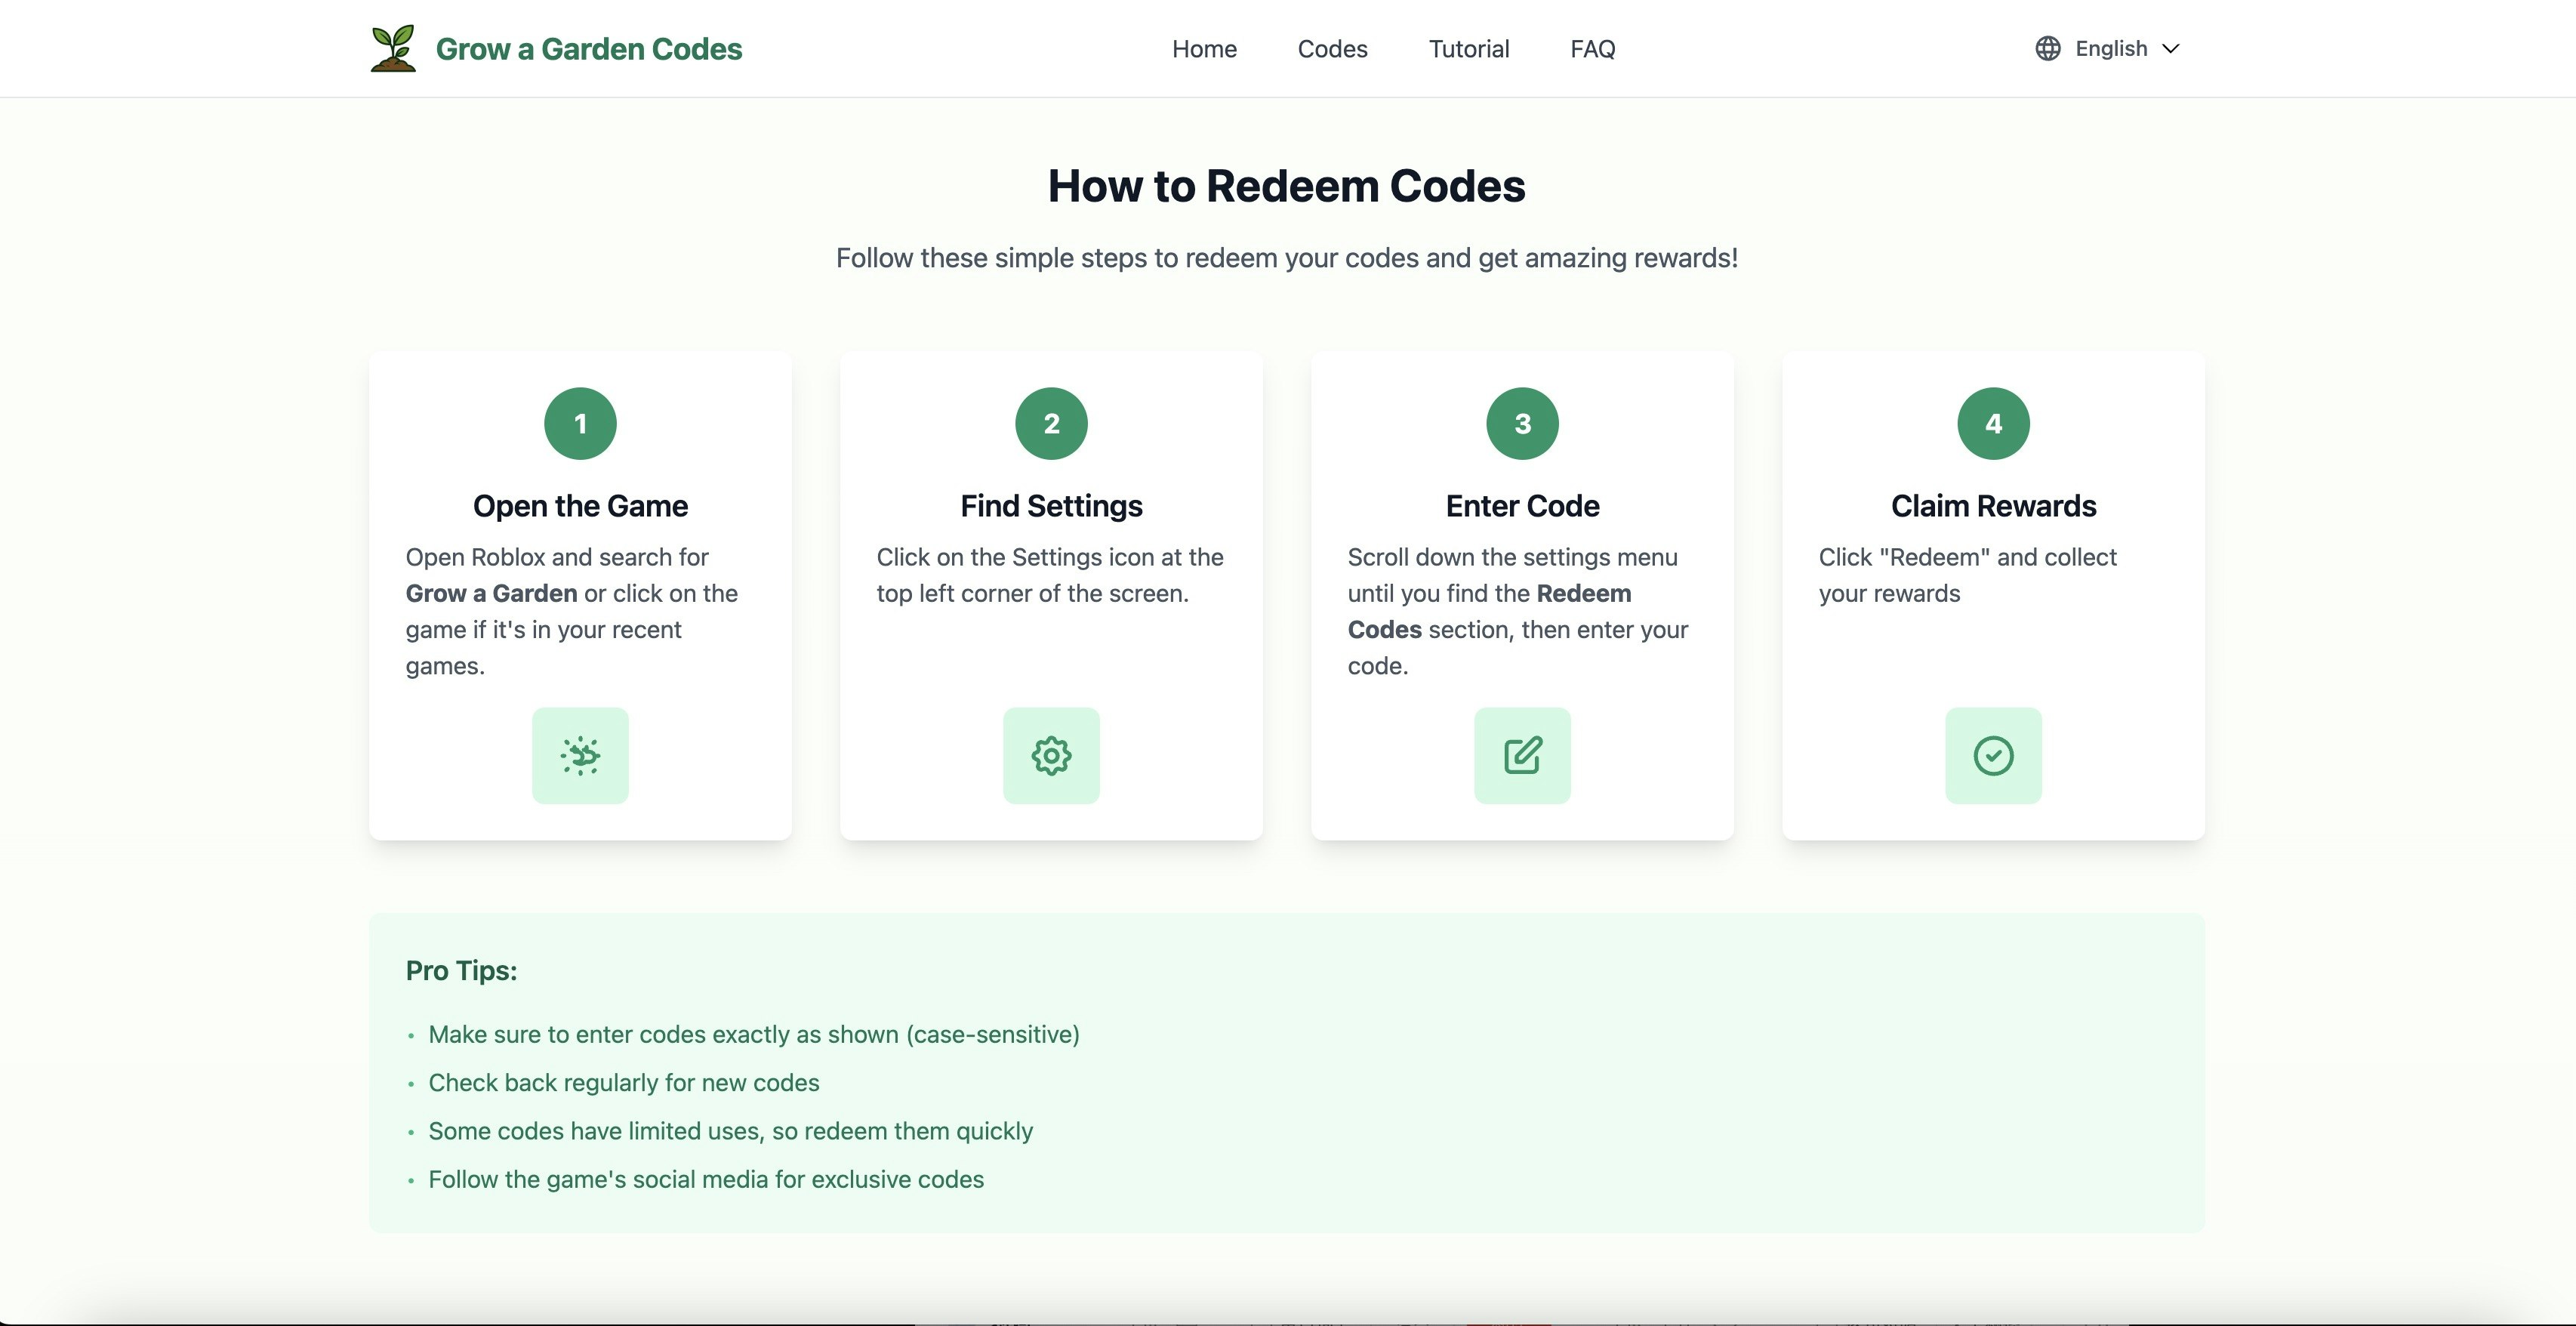2576x1326 pixels.
Task: Select the Tutorial nav item
Action: (x=1469, y=48)
